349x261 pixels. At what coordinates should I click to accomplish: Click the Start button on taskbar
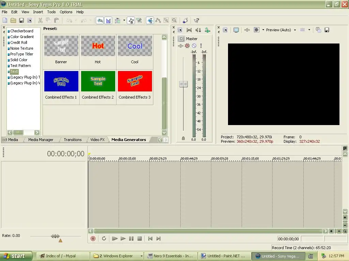click(x=16, y=256)
